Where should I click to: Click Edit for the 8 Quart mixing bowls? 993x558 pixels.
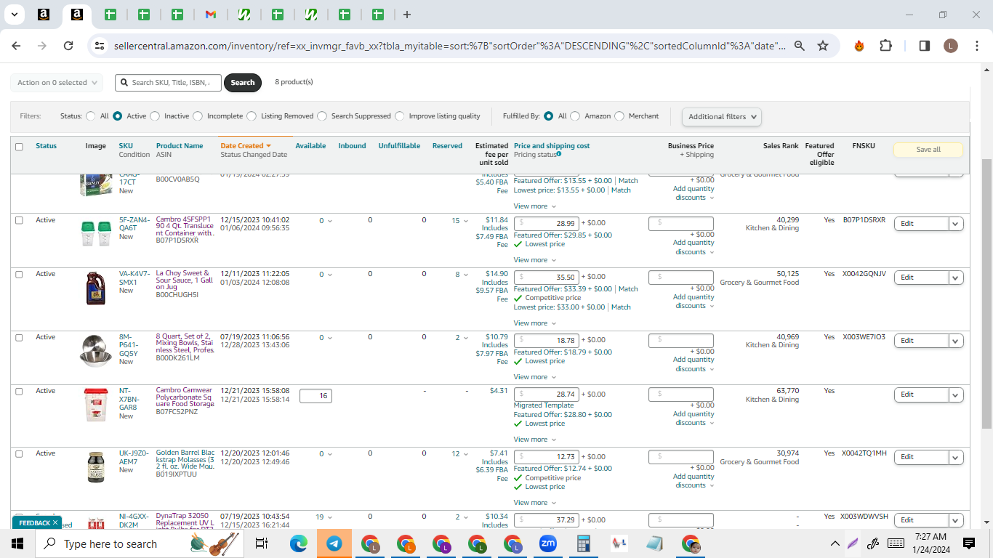(x=921, y=341)
